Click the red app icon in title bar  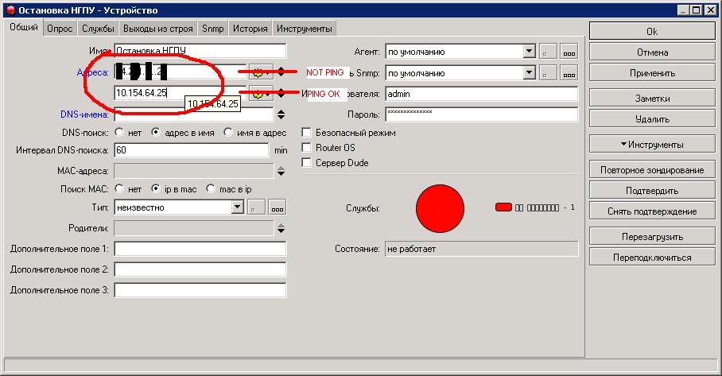(x=10, y=10)
